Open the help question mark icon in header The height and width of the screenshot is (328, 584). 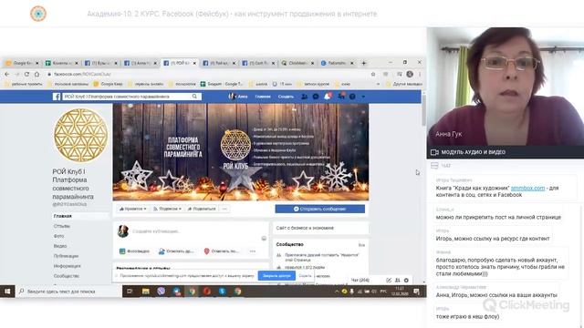click(x=352, y=97)
